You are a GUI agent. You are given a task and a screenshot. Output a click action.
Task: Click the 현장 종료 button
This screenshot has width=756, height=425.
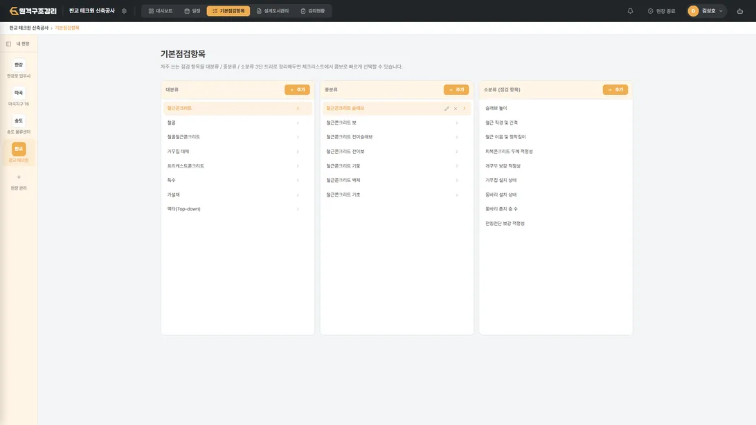click(x=662, y=11)
